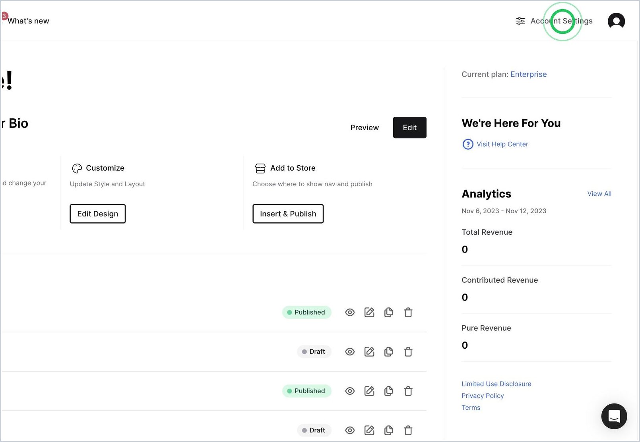Click Insert & Publish button
The width and height of the screenshot is (640, 442).
tap(288, 214)
